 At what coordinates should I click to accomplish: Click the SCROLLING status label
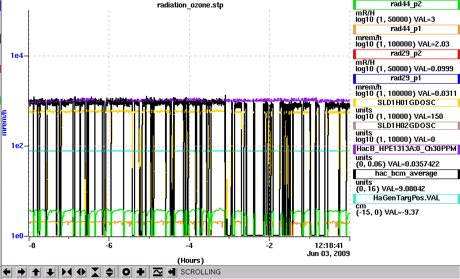click(200, 272)
